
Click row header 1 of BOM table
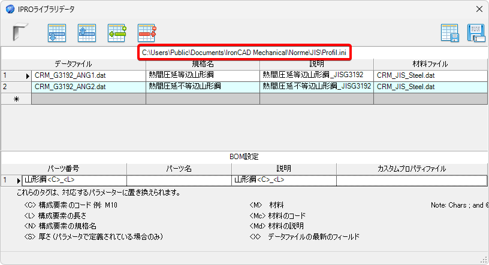coord(12,180)
